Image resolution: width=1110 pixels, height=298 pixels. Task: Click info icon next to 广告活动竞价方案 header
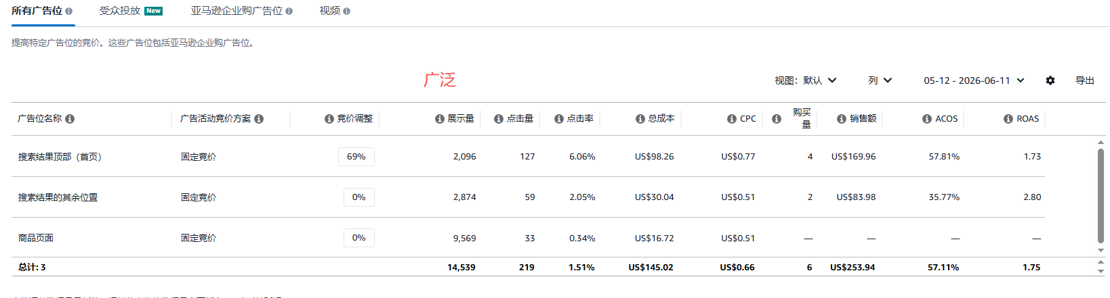point(259,119)
